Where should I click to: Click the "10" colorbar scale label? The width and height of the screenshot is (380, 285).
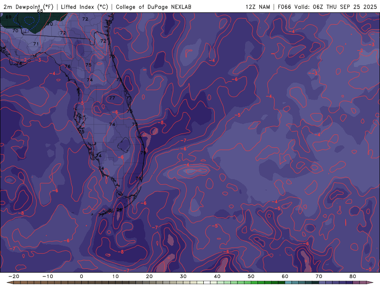(115, 276)
